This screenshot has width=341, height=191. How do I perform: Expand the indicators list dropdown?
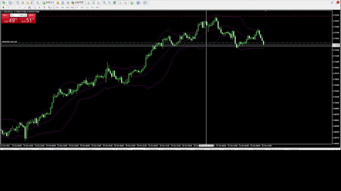click(x=135, y=3)
